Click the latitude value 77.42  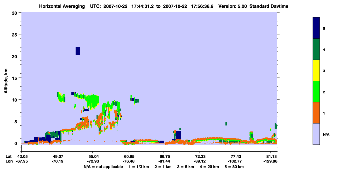(x=235, y=157)
